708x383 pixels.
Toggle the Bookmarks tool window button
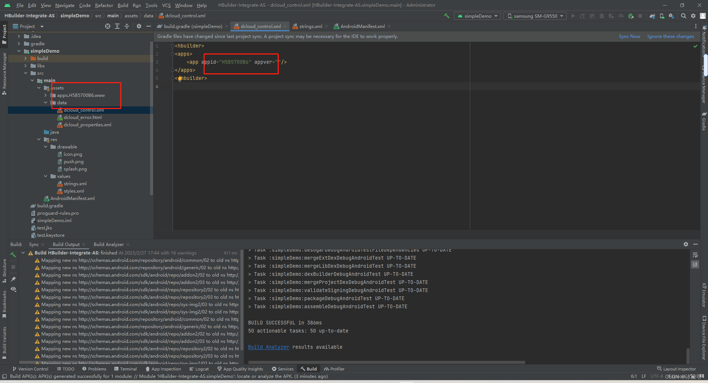click(x=4, y=304)
